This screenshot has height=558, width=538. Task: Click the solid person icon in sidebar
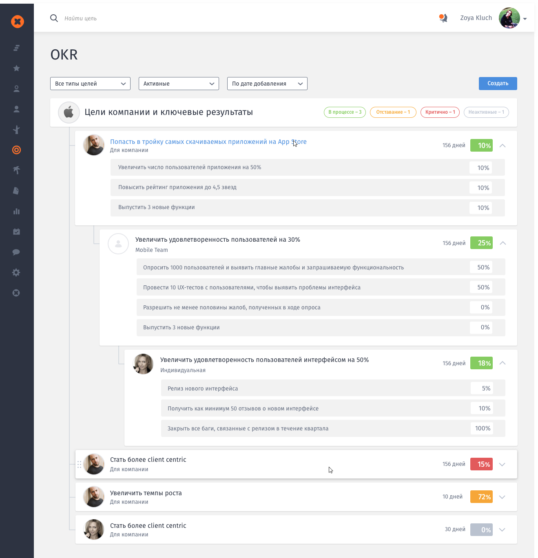(17, 109)
